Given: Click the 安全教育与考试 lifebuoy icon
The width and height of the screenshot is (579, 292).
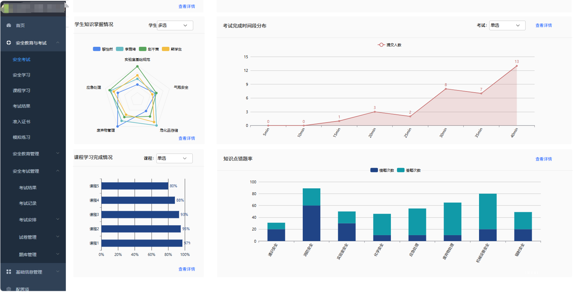Looking at the screenshot, I should 9,43.
